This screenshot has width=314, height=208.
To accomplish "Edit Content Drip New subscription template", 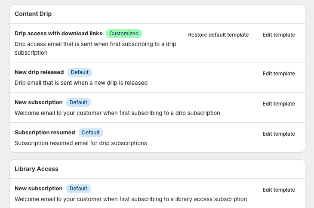I will click(279, 104).
